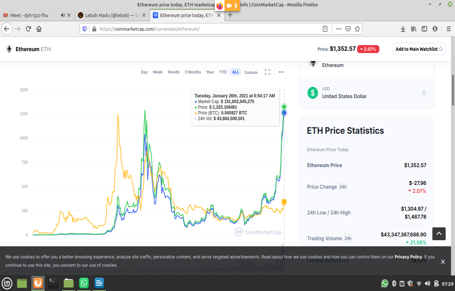Open WhatsApp from the taskbar
Image resolution: width=455 pixels, height=291 pixels.
pyautogui.click(x=84, y=283)
